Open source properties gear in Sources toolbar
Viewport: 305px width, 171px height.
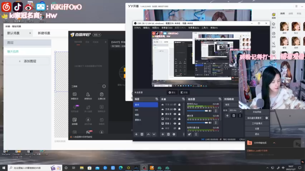pos(174,134)
